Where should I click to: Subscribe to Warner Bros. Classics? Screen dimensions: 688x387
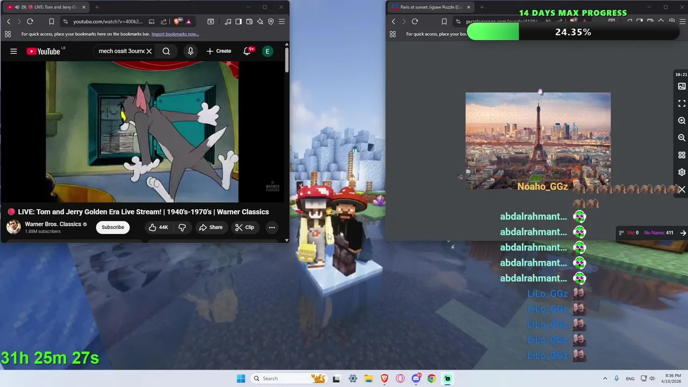pos(113,227)
